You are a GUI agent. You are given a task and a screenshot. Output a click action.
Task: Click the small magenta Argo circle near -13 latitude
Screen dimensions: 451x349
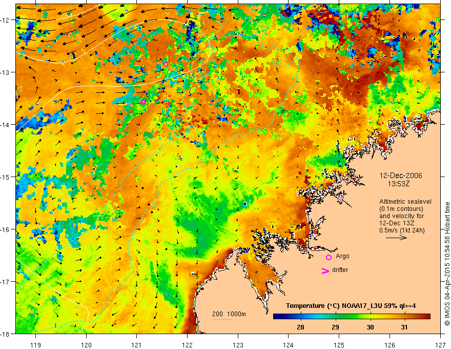(x=166, y=64)
